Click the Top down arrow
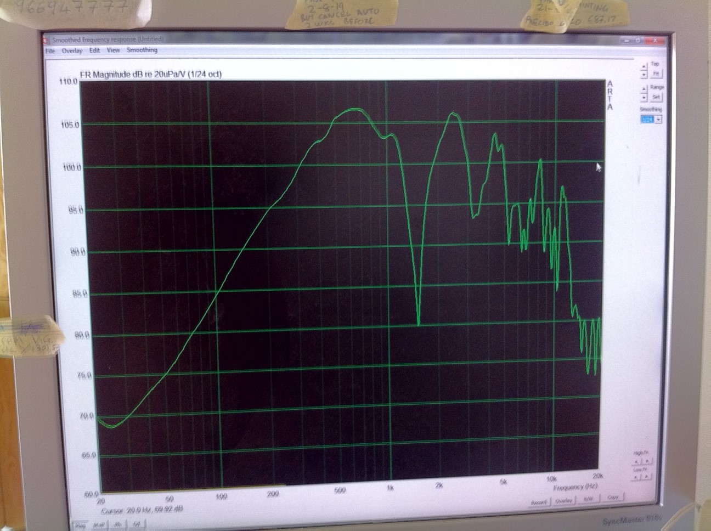711x531 pixels. (x=644, y=75)
